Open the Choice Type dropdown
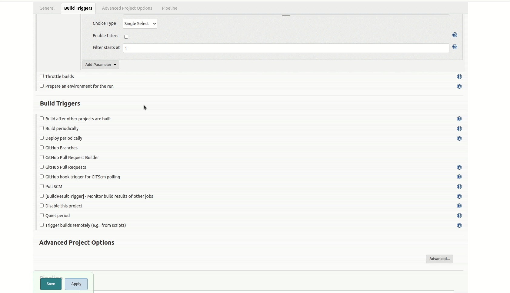This screenshot has height=293, width=510. pos(140,24)
